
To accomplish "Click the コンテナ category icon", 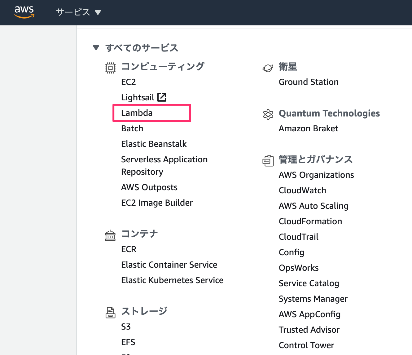I will (110, 235).
